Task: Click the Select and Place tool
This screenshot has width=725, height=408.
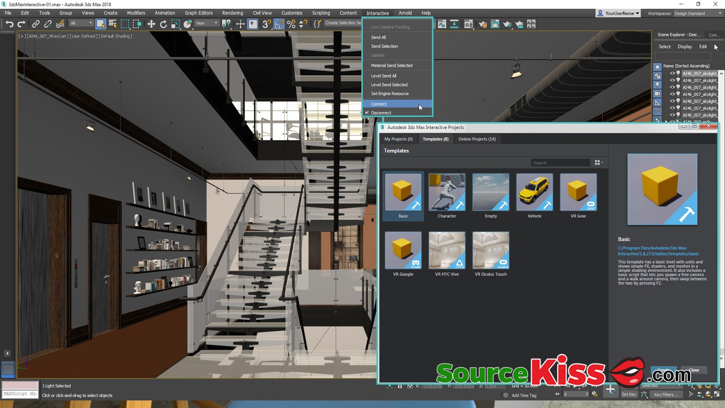Action: point(188,24)
